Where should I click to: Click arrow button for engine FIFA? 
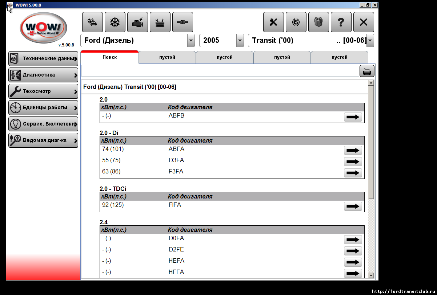[353, 206]
